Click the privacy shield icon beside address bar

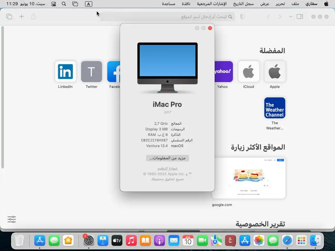coord(242,17)
